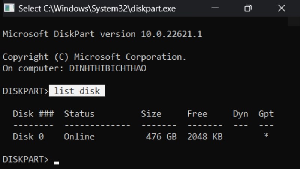The width and height of the screenshot is (300, 169).
Task: Click the "Size" column header
Action: 151,114
